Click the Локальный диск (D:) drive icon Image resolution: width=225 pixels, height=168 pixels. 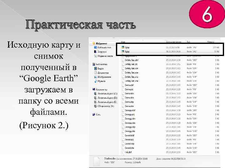point(95,98)
